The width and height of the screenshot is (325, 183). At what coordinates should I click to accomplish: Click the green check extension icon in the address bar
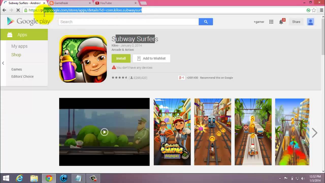pos(308,10)
